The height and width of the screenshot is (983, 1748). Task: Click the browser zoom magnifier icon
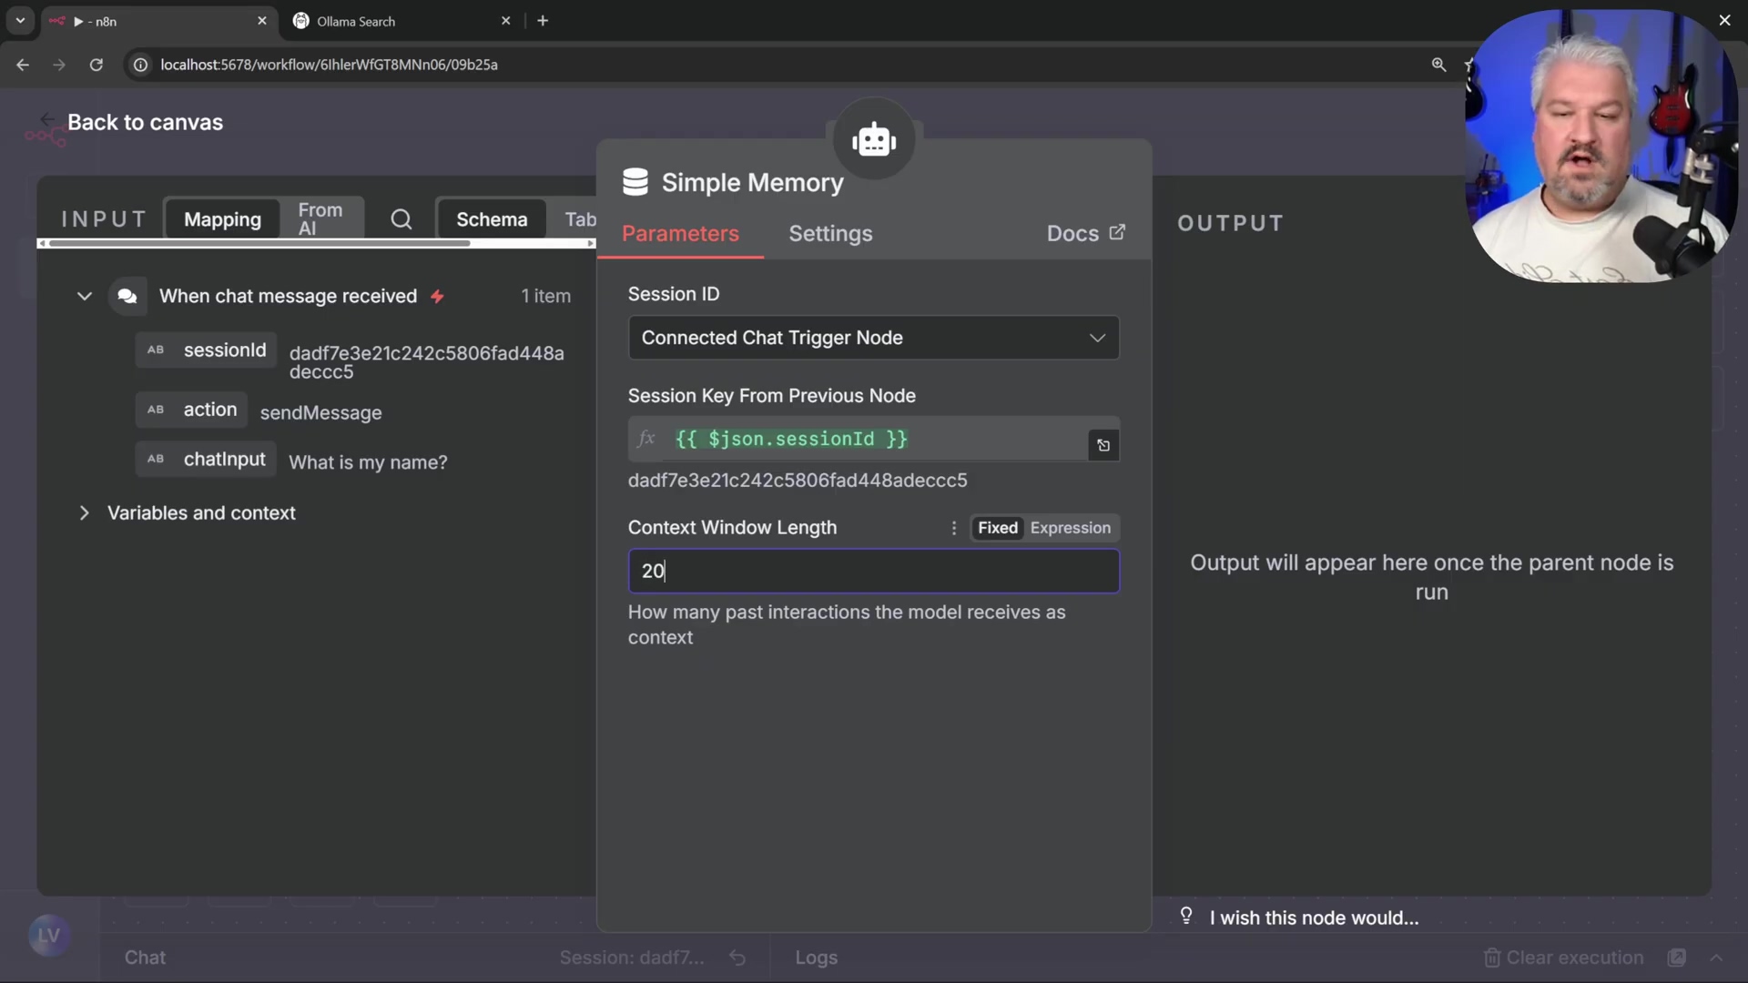1438,65
